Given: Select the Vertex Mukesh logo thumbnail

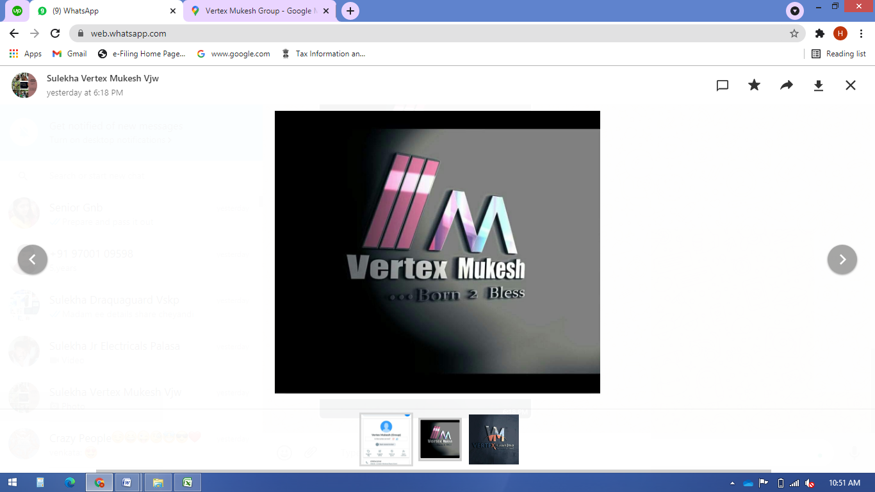Looking at the screenshot, I should [440, 439].
